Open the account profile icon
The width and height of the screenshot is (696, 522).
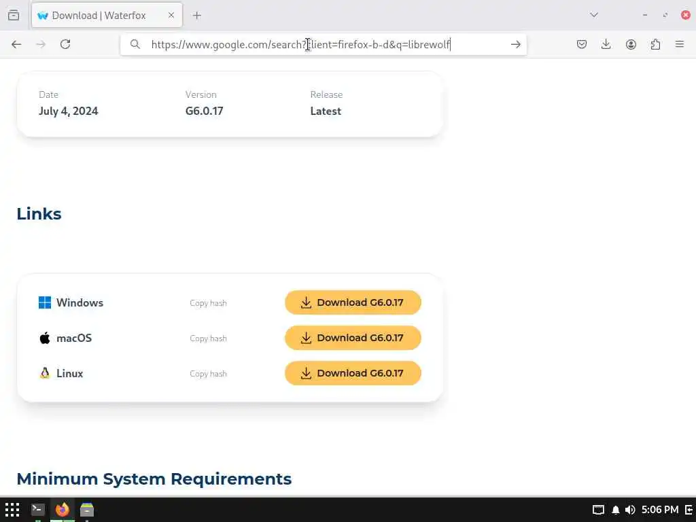click(x=631, y=44)
